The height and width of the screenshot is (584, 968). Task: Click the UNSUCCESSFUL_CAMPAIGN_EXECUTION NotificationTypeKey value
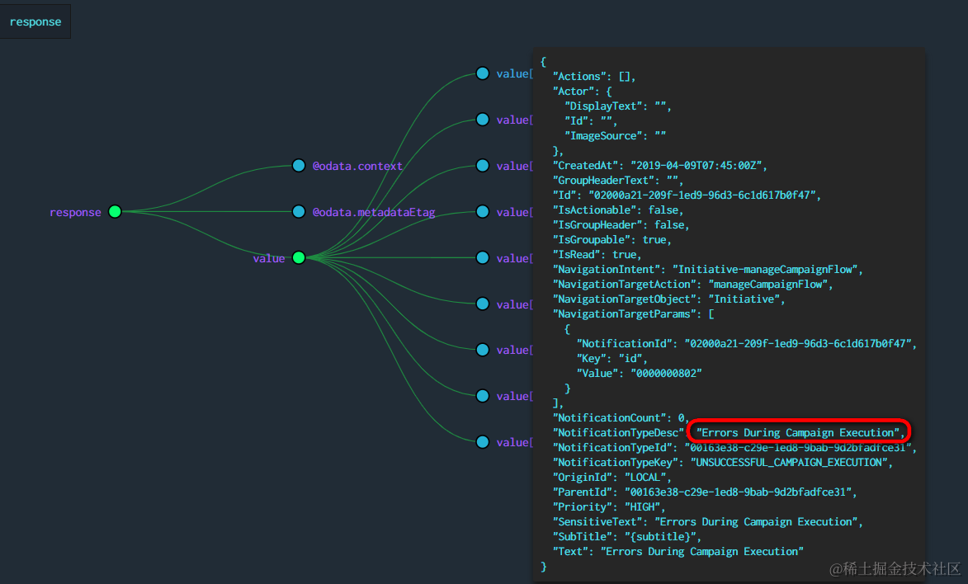791,463
